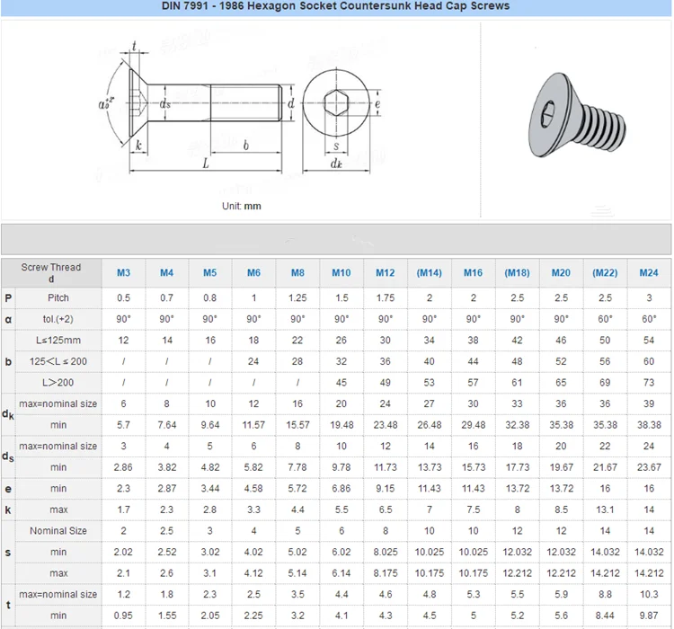
Task: Click the M20 column header
Action: pyautogui.click(x=561, y=273)
